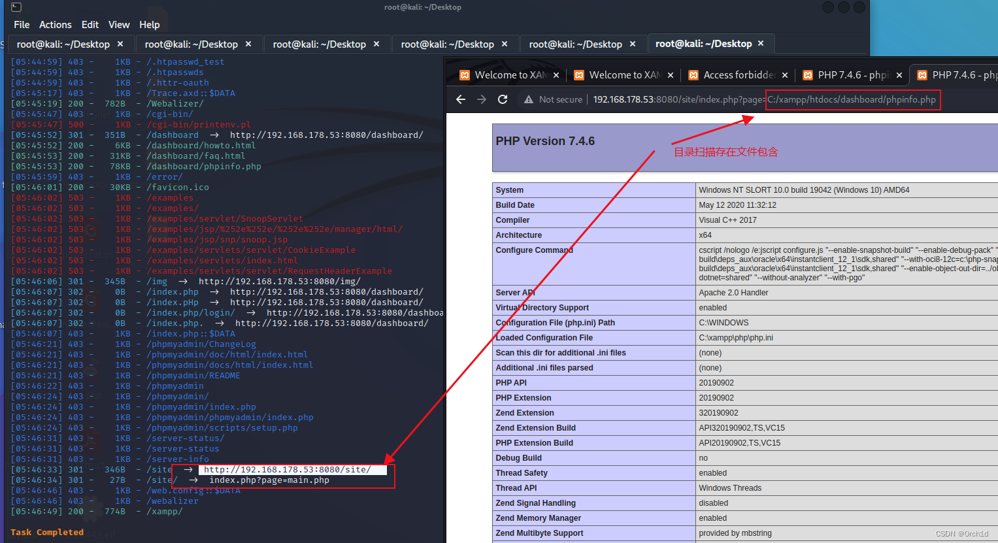Click the browser address bar URL

[x=765, y=99]
